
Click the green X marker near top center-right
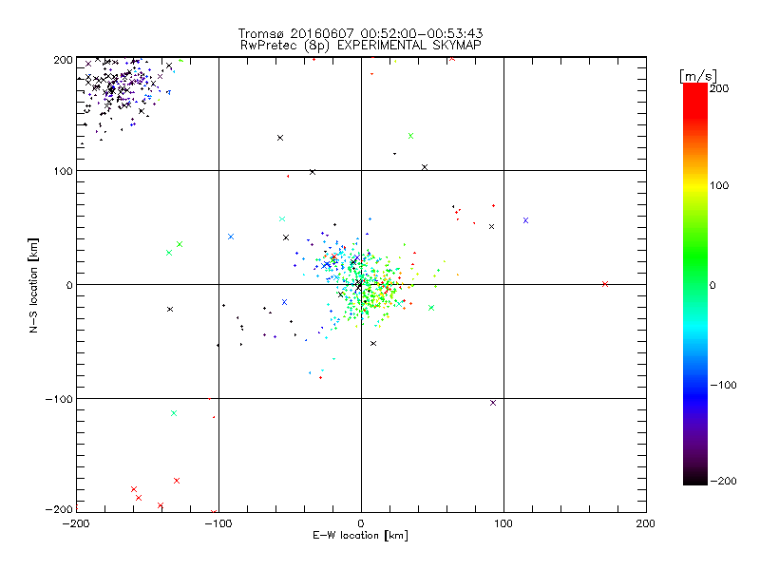click(x=410, y=136)
